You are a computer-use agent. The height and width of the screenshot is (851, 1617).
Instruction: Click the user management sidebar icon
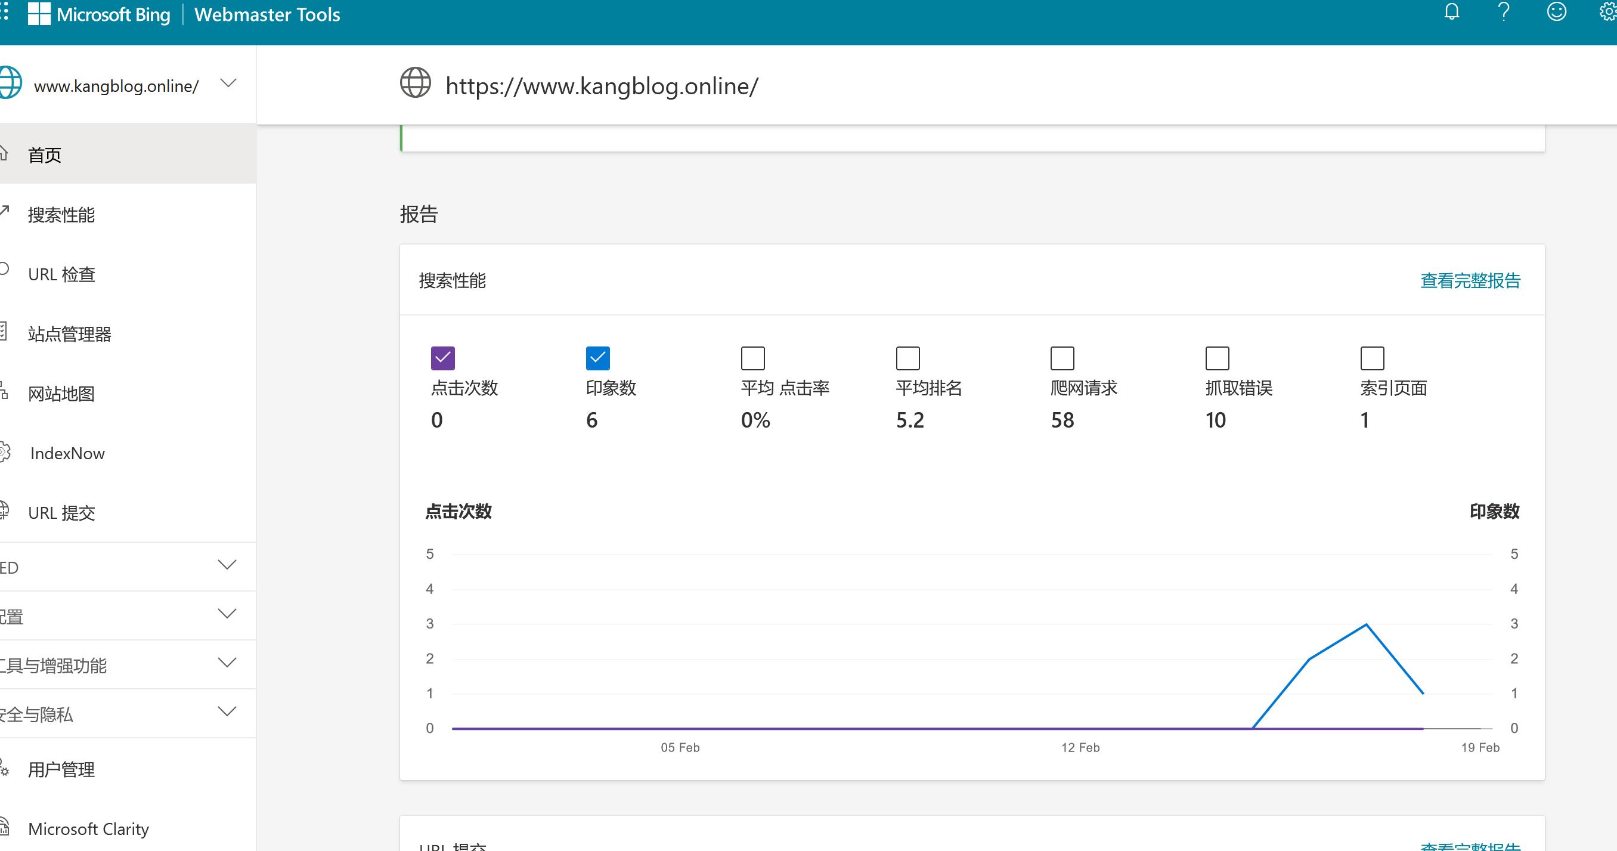point(4,767)
